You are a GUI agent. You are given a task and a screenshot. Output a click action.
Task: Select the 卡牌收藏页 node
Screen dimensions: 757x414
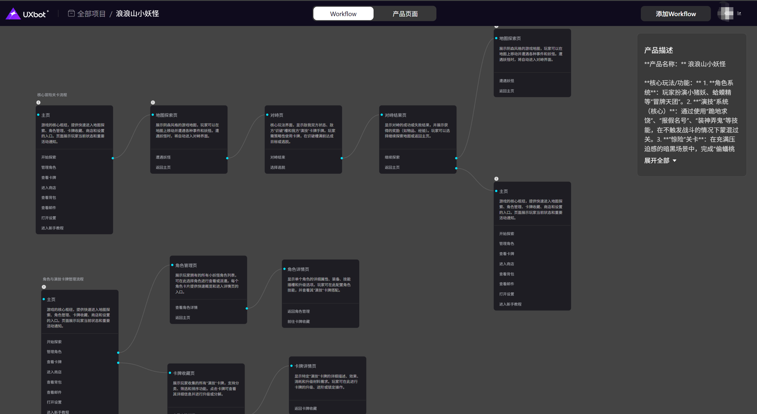[184, 373]
